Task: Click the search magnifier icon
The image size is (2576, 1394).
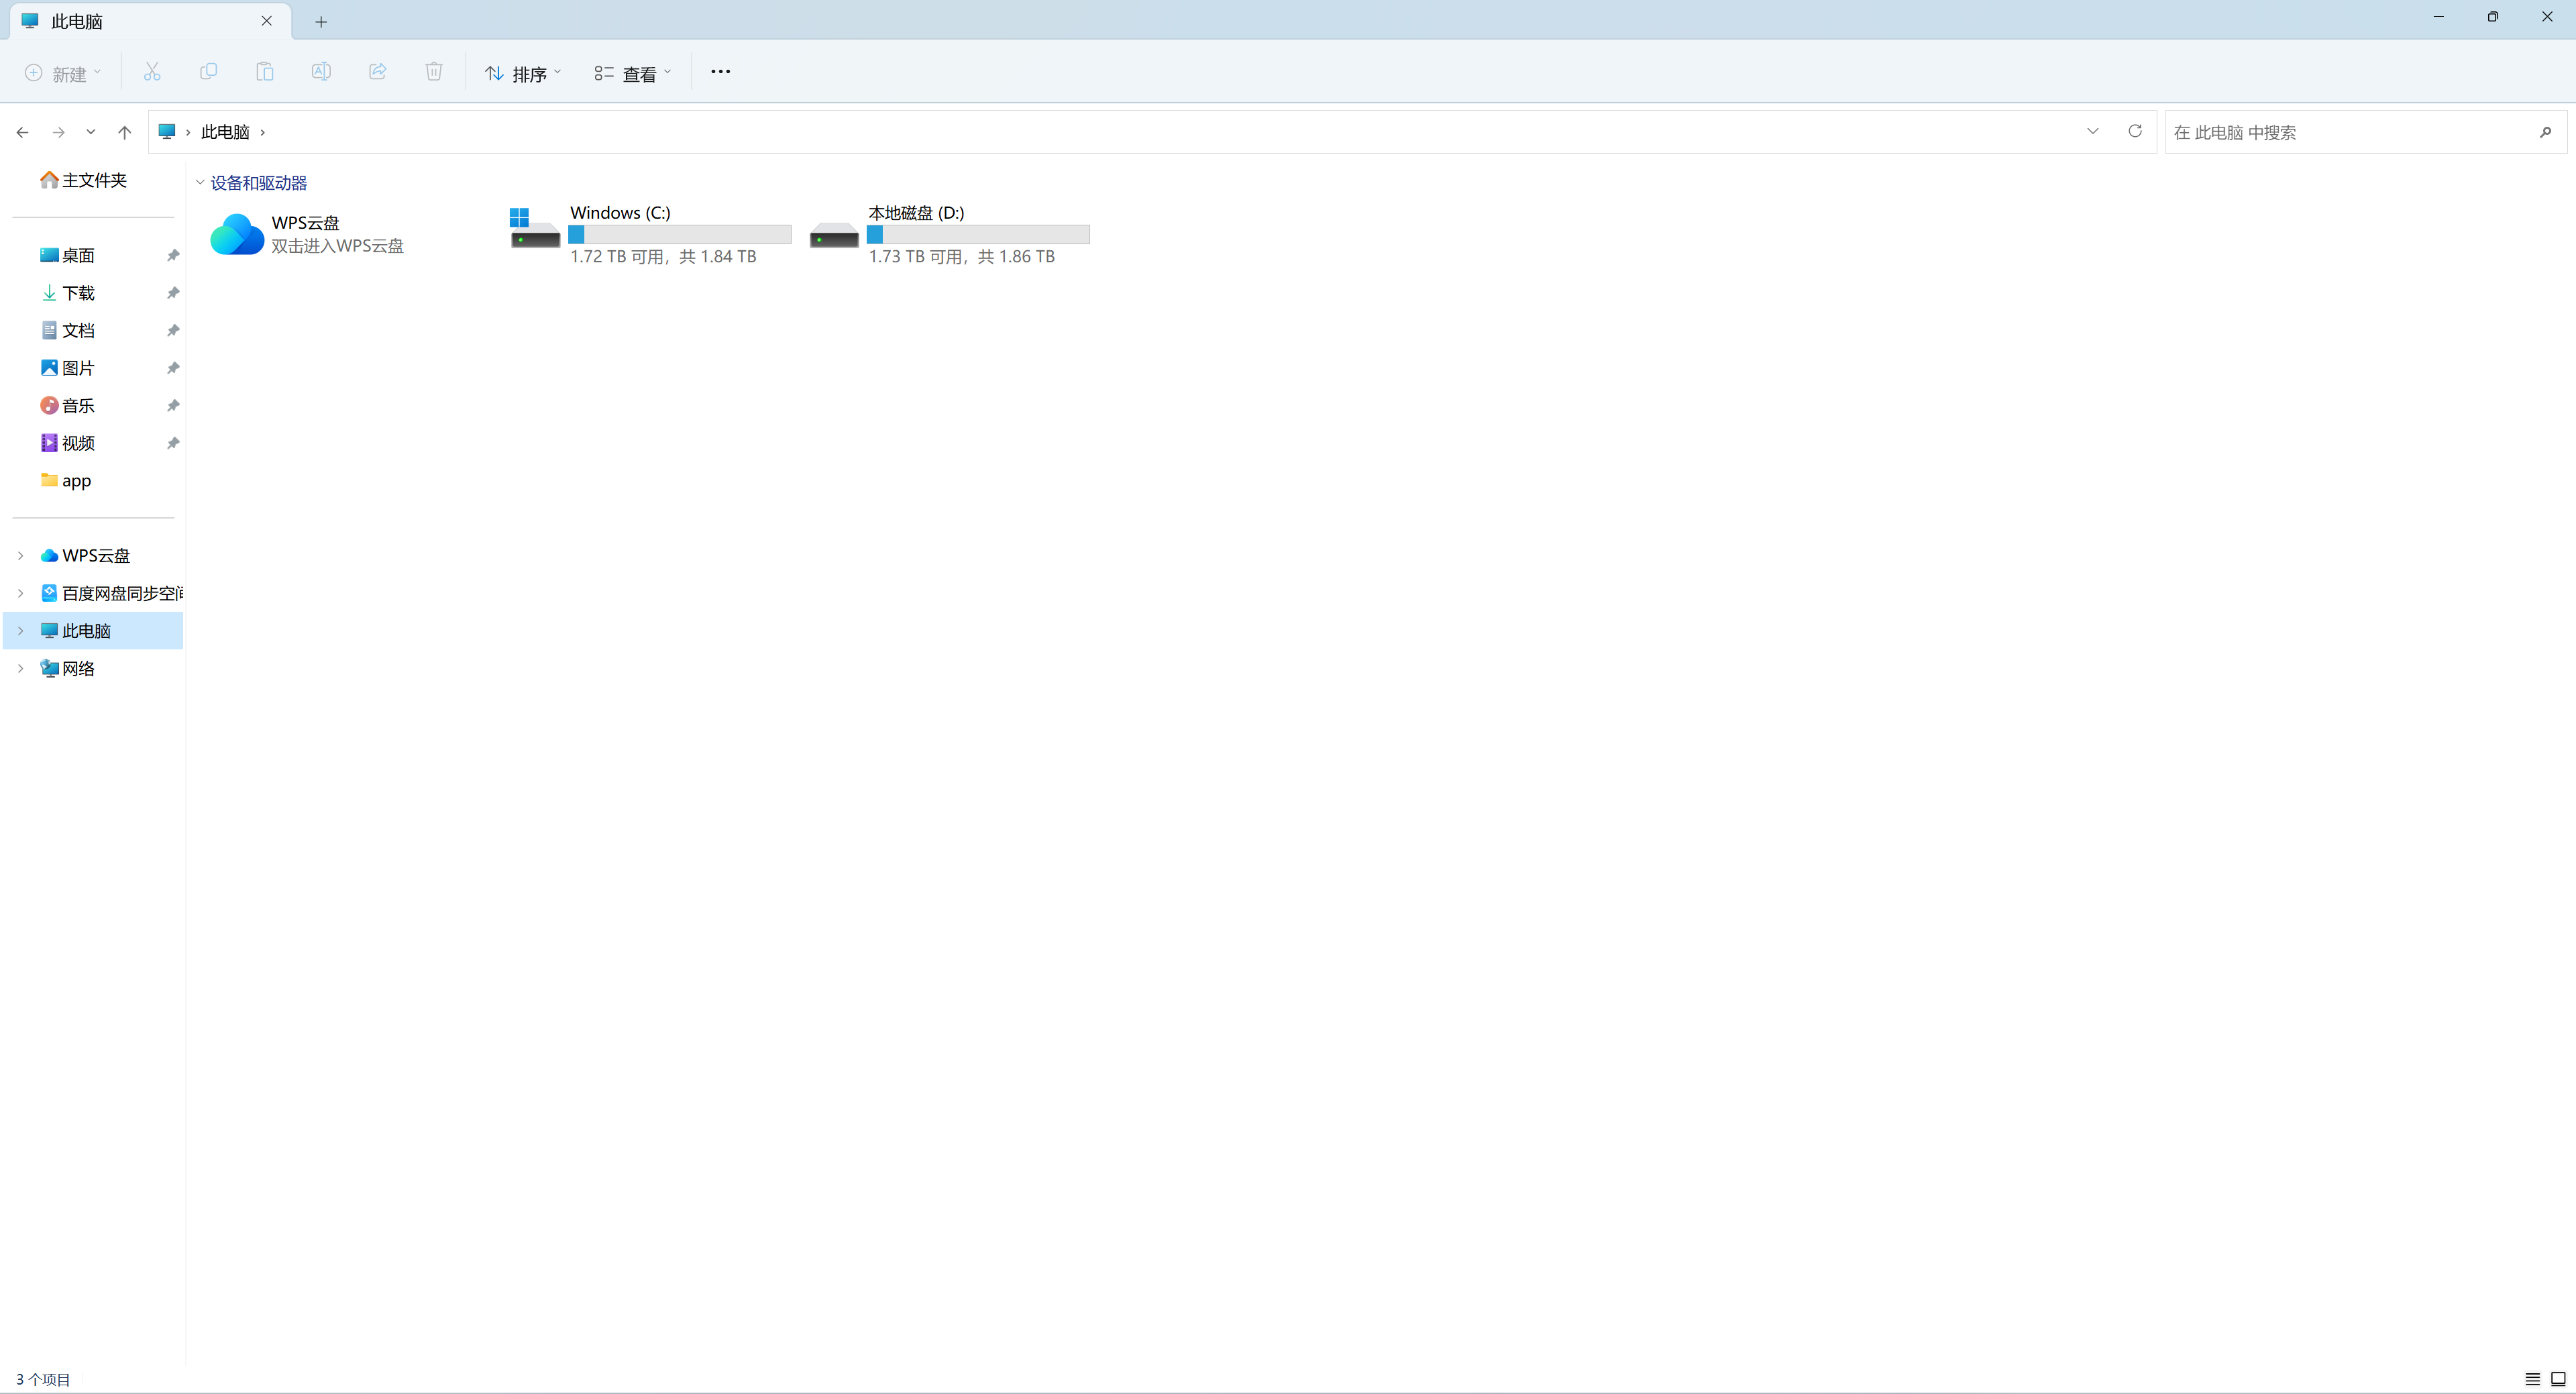Action: pos(2546,132)
